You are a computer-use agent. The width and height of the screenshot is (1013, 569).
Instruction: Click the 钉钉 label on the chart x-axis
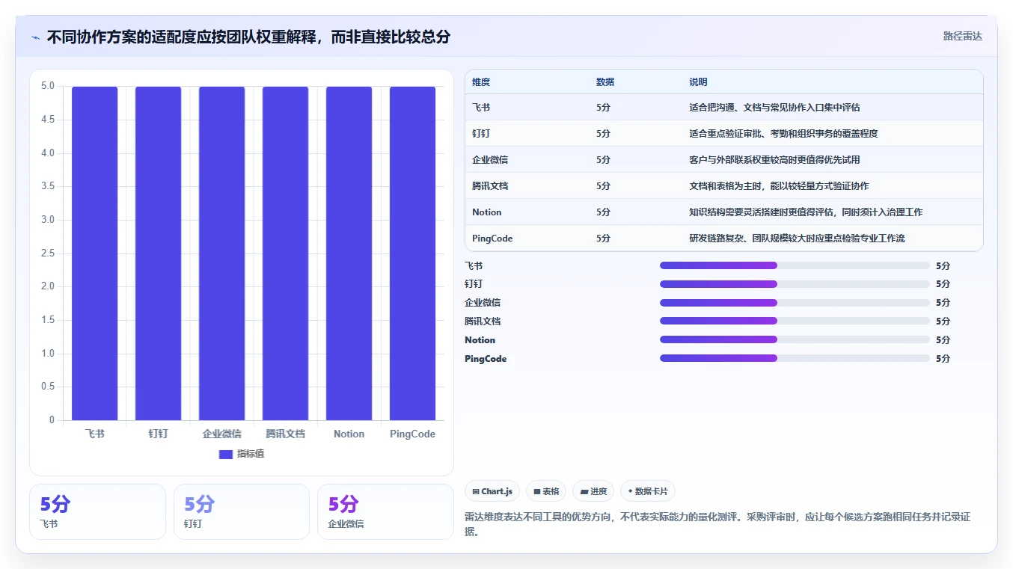click(x=159, y=434)
